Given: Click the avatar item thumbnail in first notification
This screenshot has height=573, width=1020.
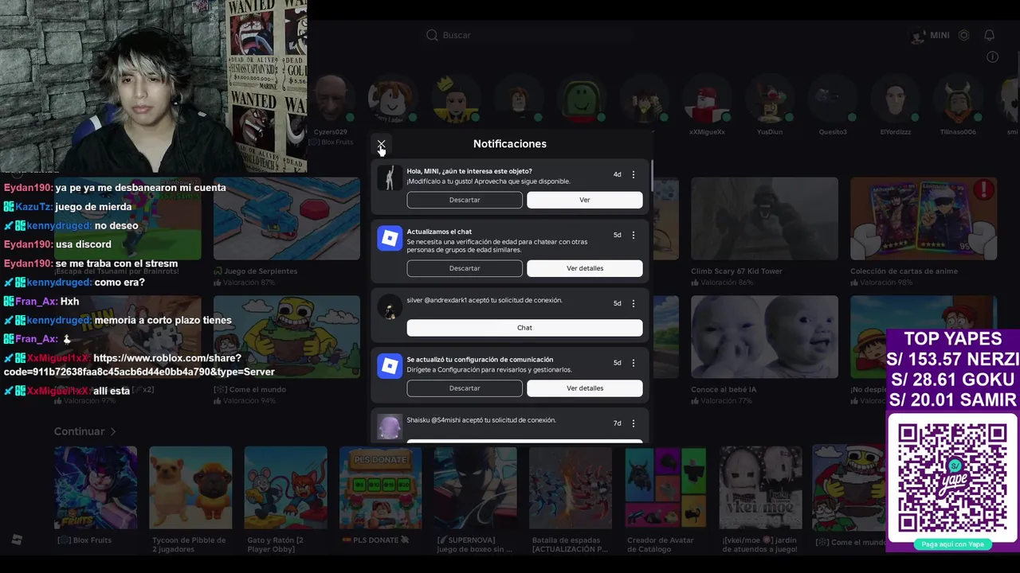Looking at the screenshot, I should coord(389,177).
